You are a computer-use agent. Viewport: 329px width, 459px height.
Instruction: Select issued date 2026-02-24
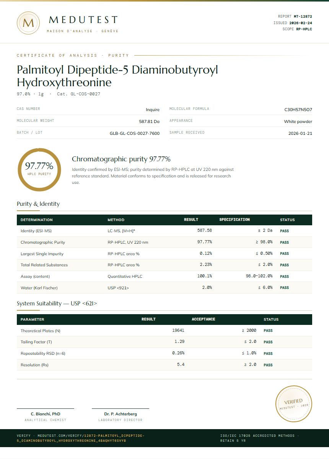(300, 23)
